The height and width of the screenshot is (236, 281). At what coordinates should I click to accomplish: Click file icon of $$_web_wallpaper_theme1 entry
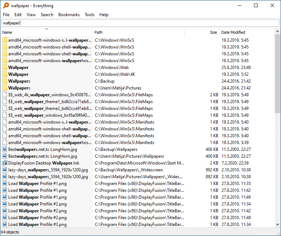5,102
